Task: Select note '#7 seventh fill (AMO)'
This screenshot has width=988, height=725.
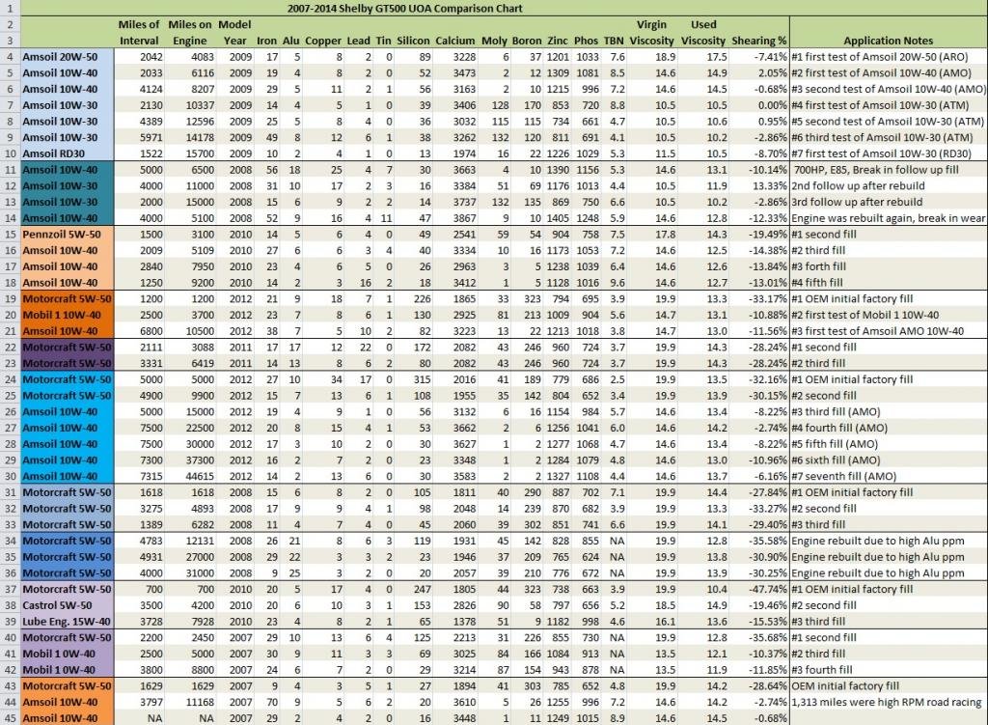Action: coord(843,476)
